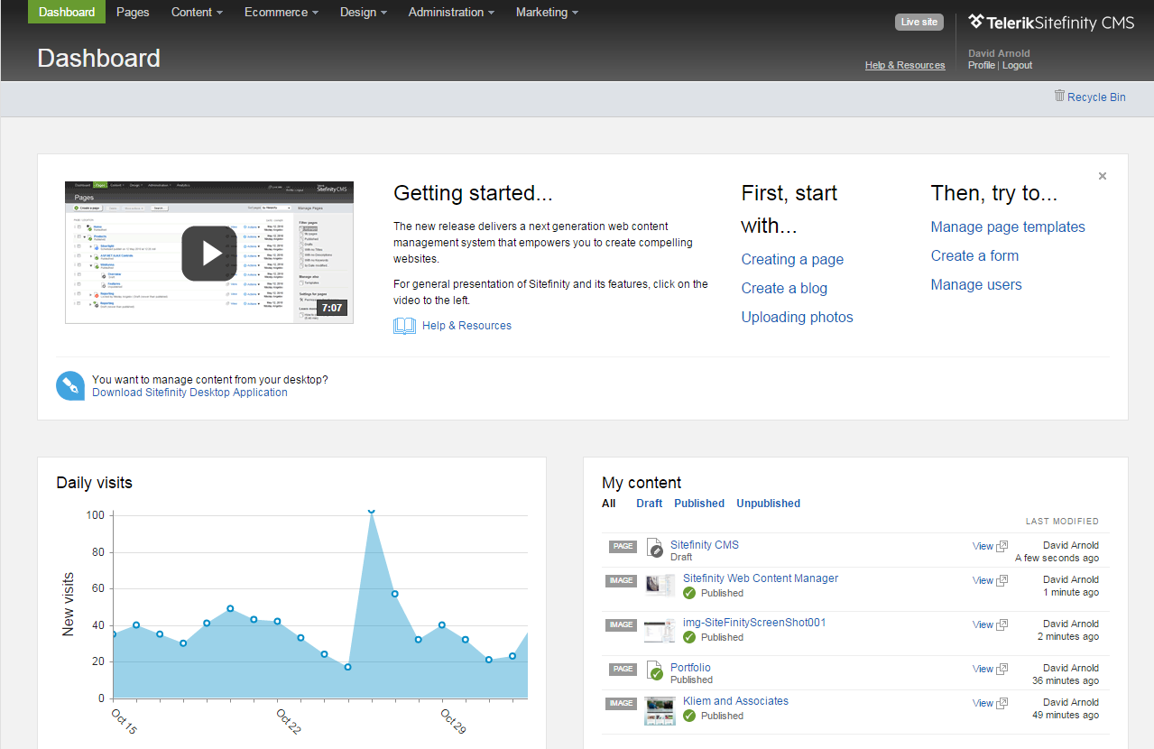Click published checkmark under img-SiteFinityScreenShot001
The image size is (1154, 749).
pos(689,637)
